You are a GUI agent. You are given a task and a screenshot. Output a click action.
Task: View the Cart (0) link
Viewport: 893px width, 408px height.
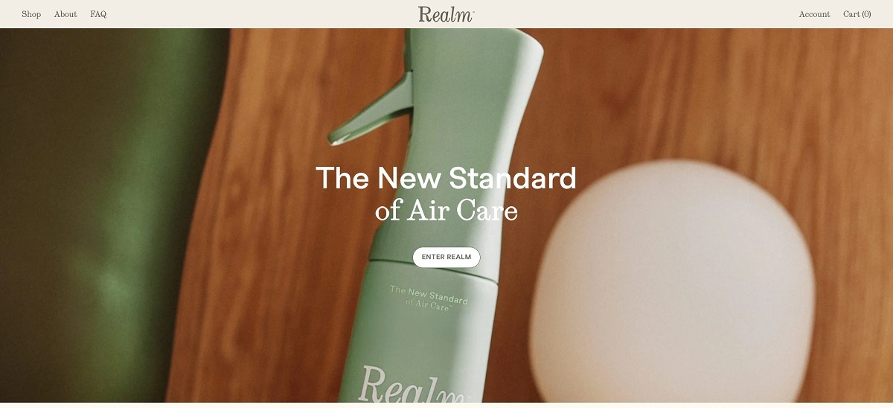click(857, 14)
